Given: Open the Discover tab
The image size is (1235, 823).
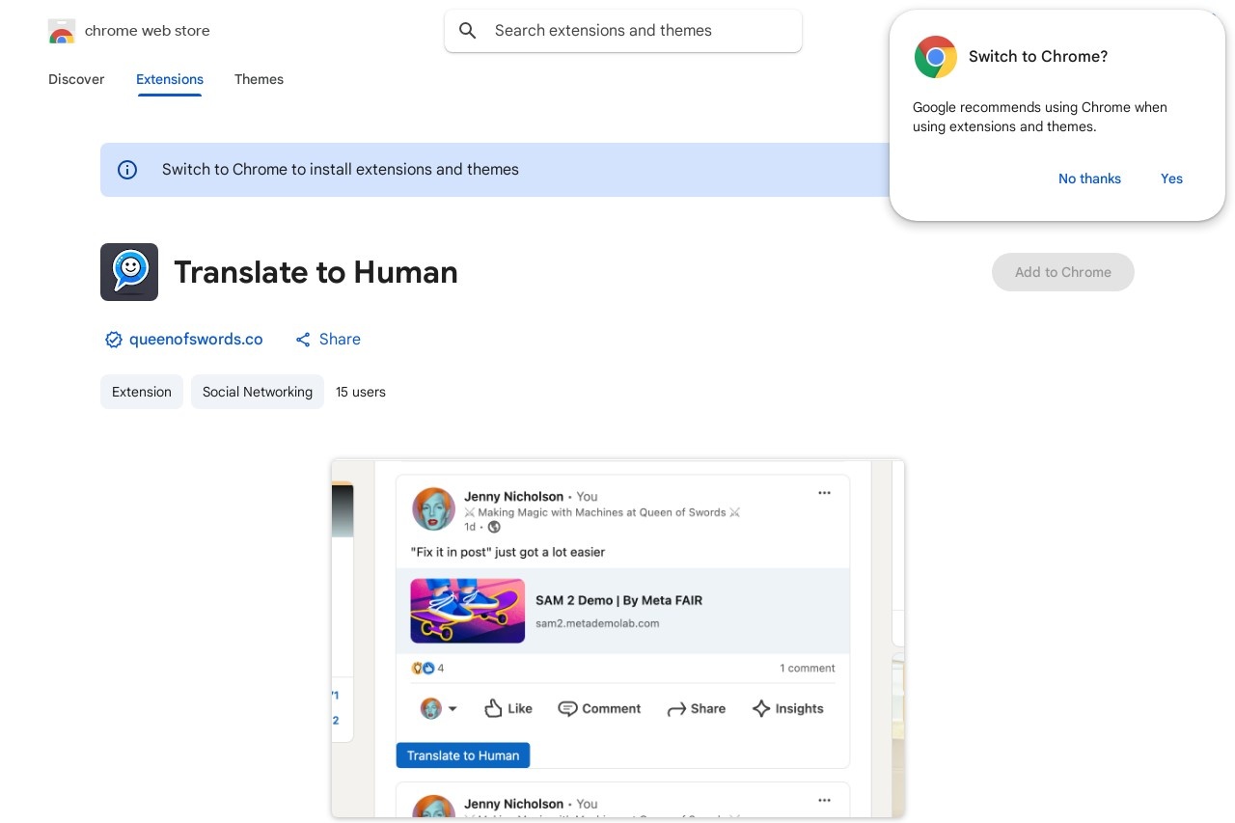Looking at the screenshot, I should (x=76, y=79).
